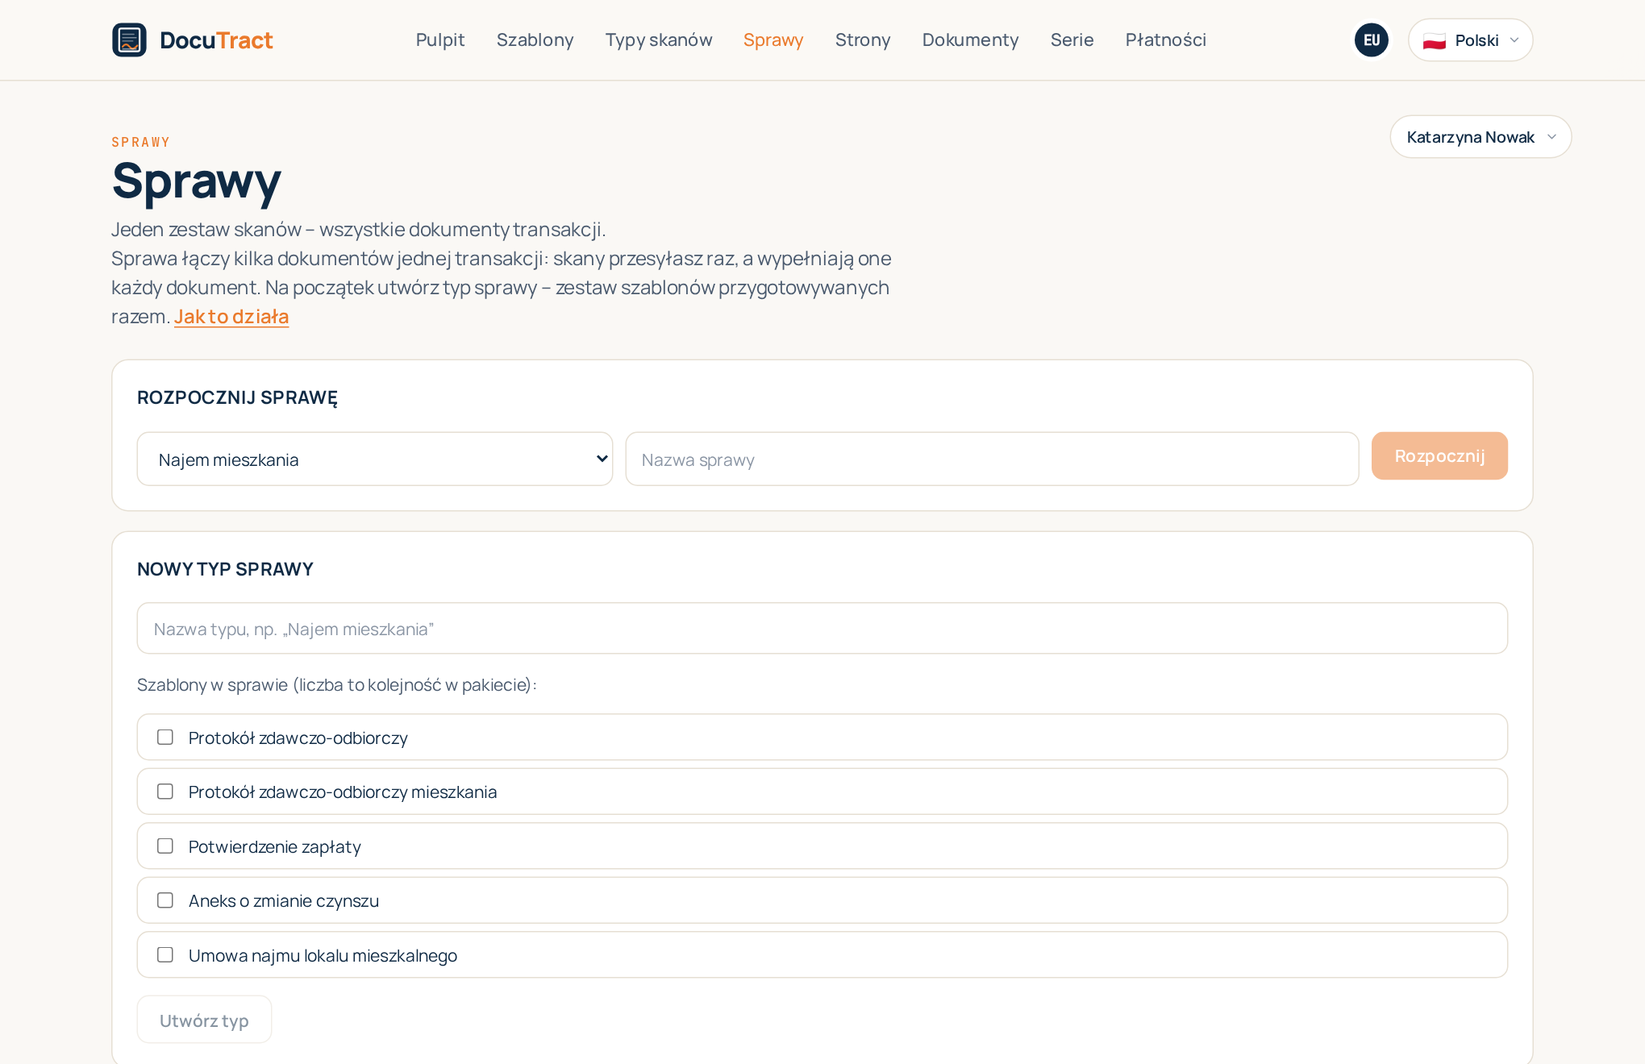The image size is (1645, 1064).
Task: Click the NOWY TYP SPRAWY heading text
Action: pyautogui.click(x=225, y=569)
